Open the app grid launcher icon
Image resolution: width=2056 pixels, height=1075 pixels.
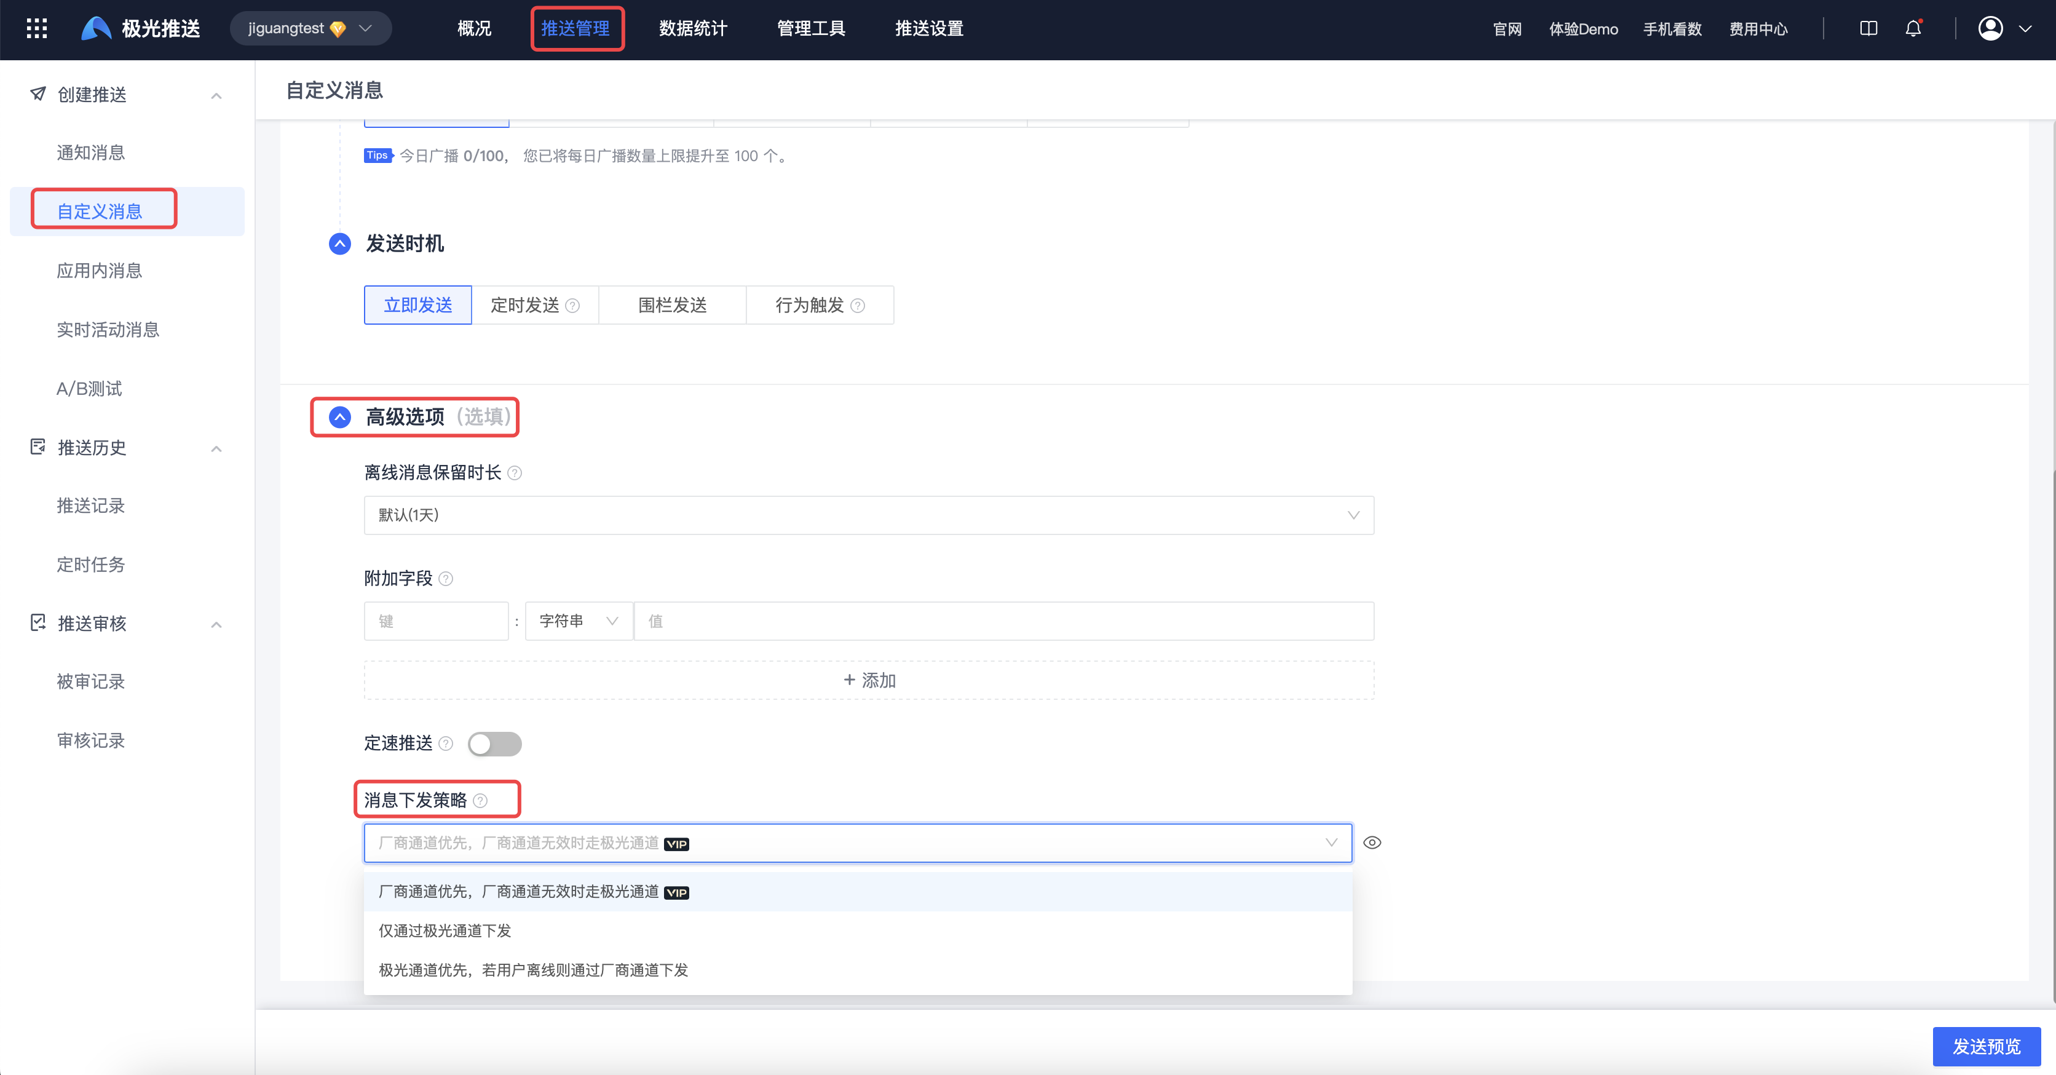coord(37,29)
